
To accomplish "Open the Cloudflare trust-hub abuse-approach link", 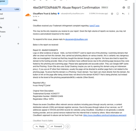I will pos(105,115).
